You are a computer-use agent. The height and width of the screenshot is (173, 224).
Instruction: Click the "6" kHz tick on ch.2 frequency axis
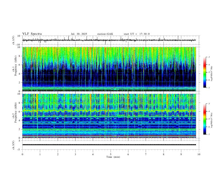click(20, 112)
